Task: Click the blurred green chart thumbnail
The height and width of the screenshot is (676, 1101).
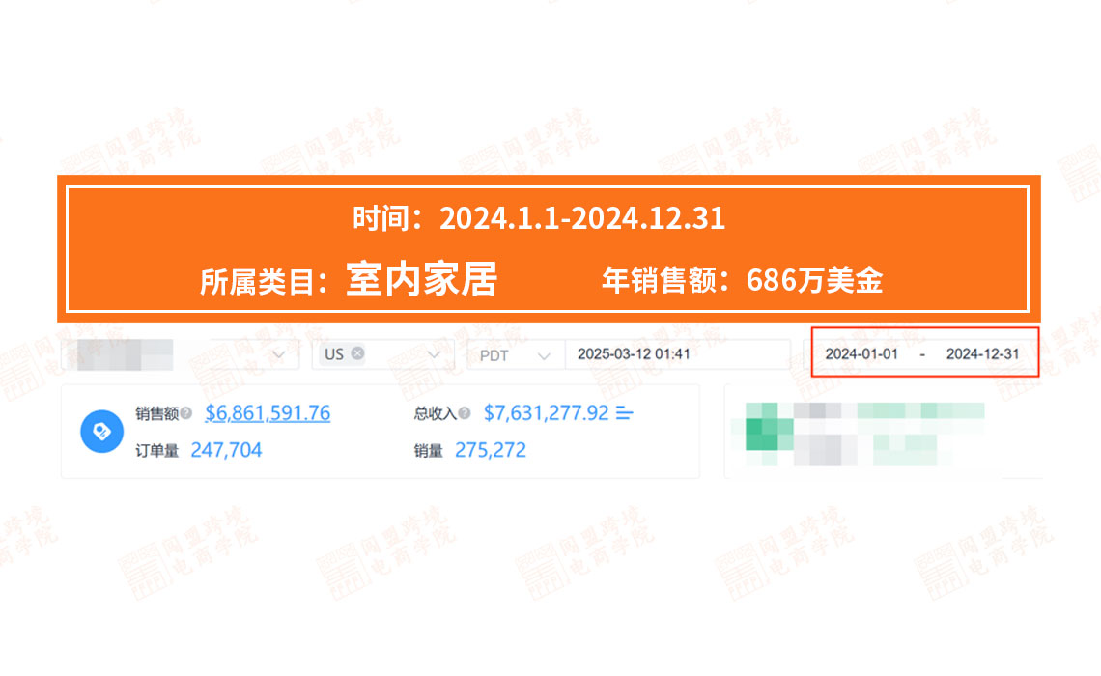Action: pos(860,431)
